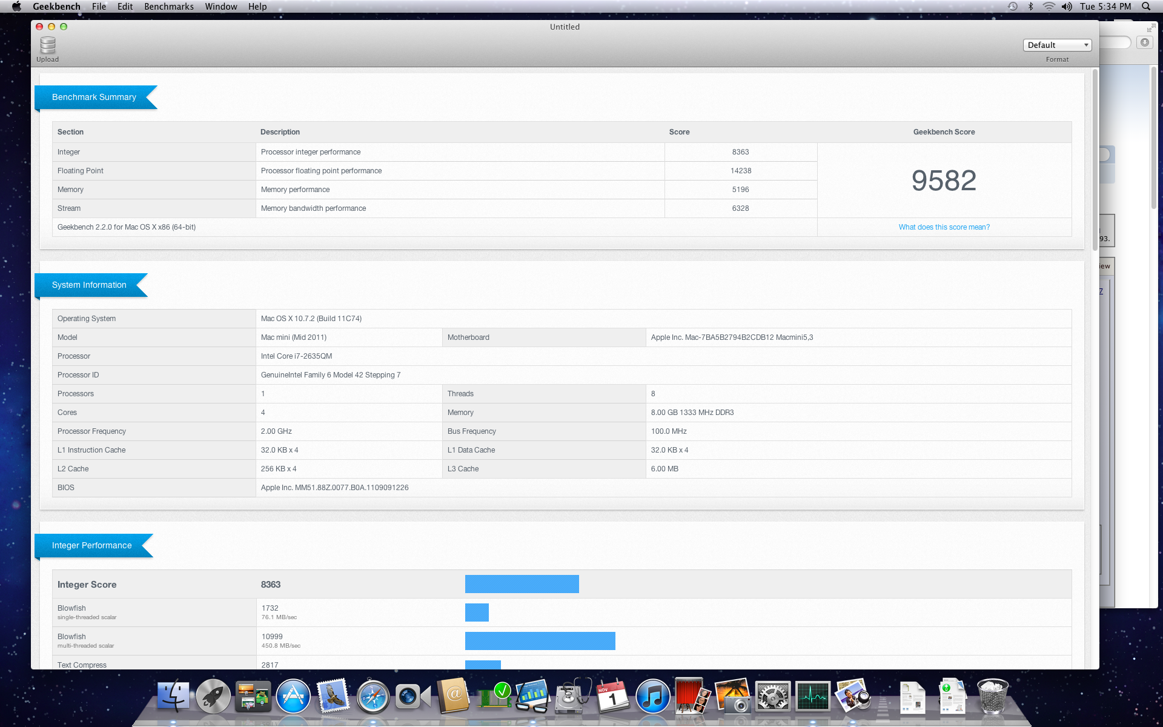Click the search field in background window

point(1115,42)
